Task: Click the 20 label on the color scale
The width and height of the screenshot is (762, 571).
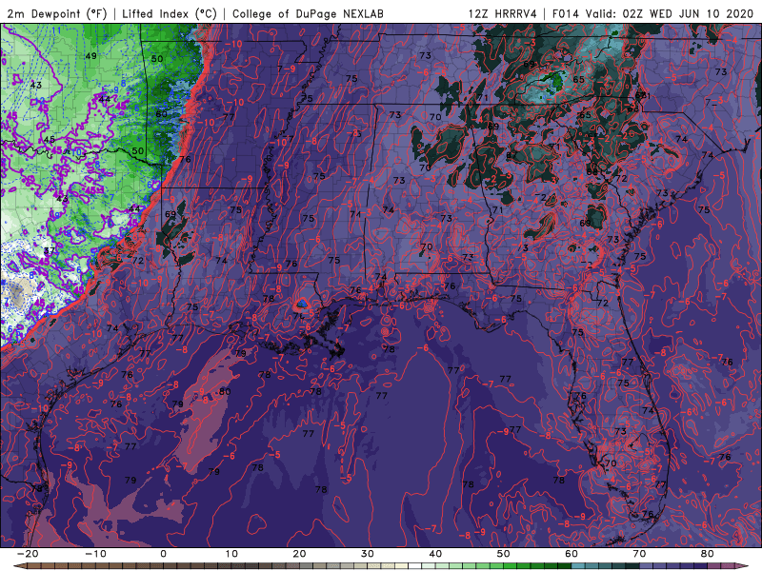Action: click(299, 554)
